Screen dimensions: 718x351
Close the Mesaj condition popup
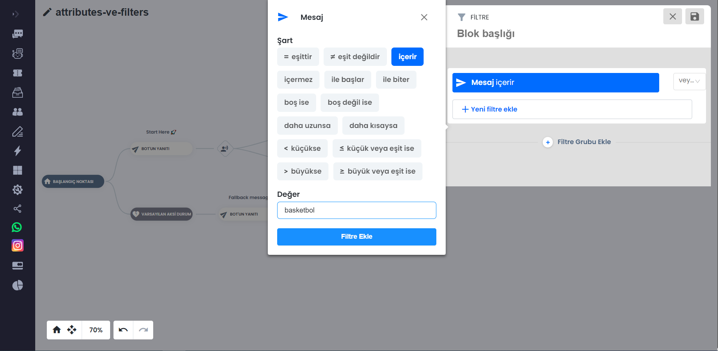click(x=424, y=17)
